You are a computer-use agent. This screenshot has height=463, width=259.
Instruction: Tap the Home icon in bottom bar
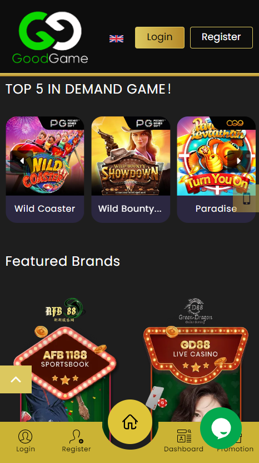click(130, 422)
